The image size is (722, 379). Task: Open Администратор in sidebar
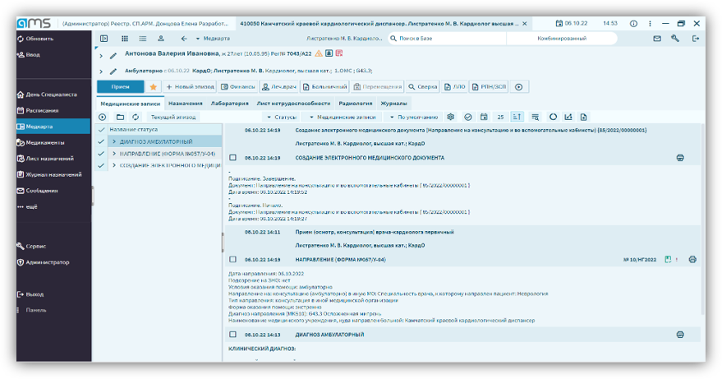[x=44, y=262]
